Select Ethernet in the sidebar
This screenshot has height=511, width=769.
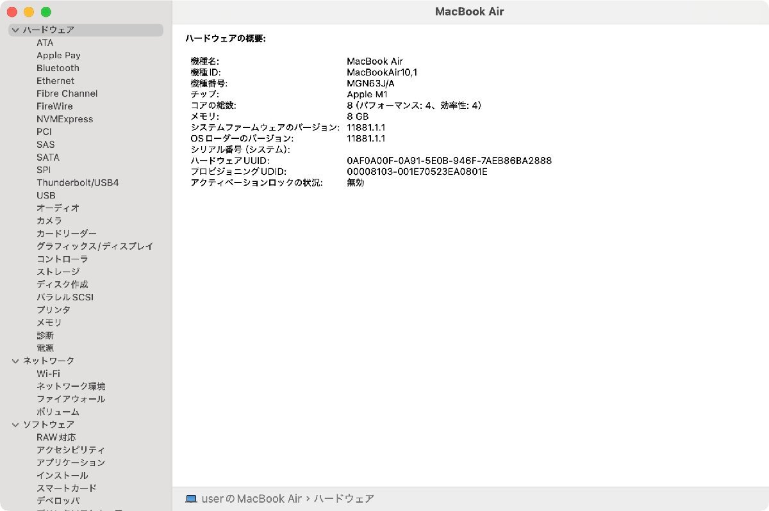tap(55, 81)
